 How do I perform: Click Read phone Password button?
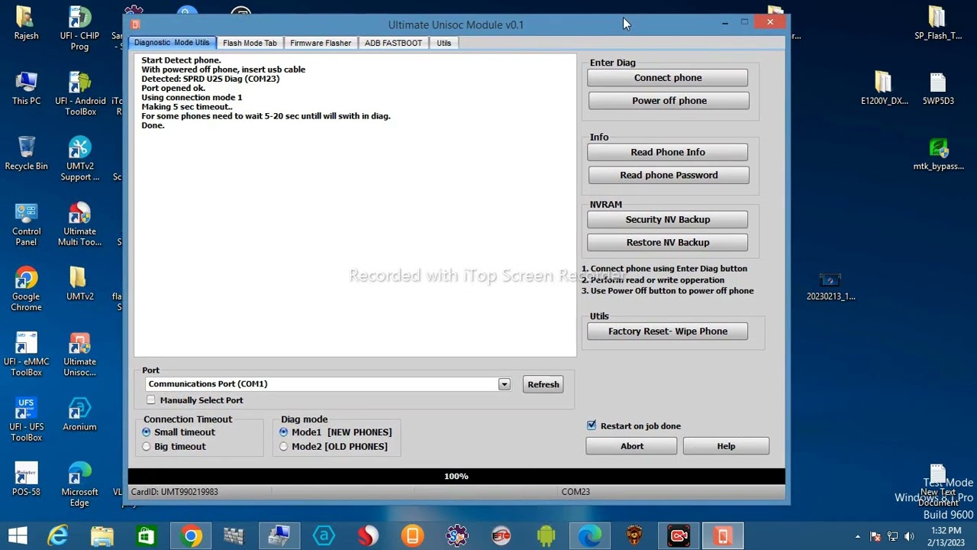669,176
